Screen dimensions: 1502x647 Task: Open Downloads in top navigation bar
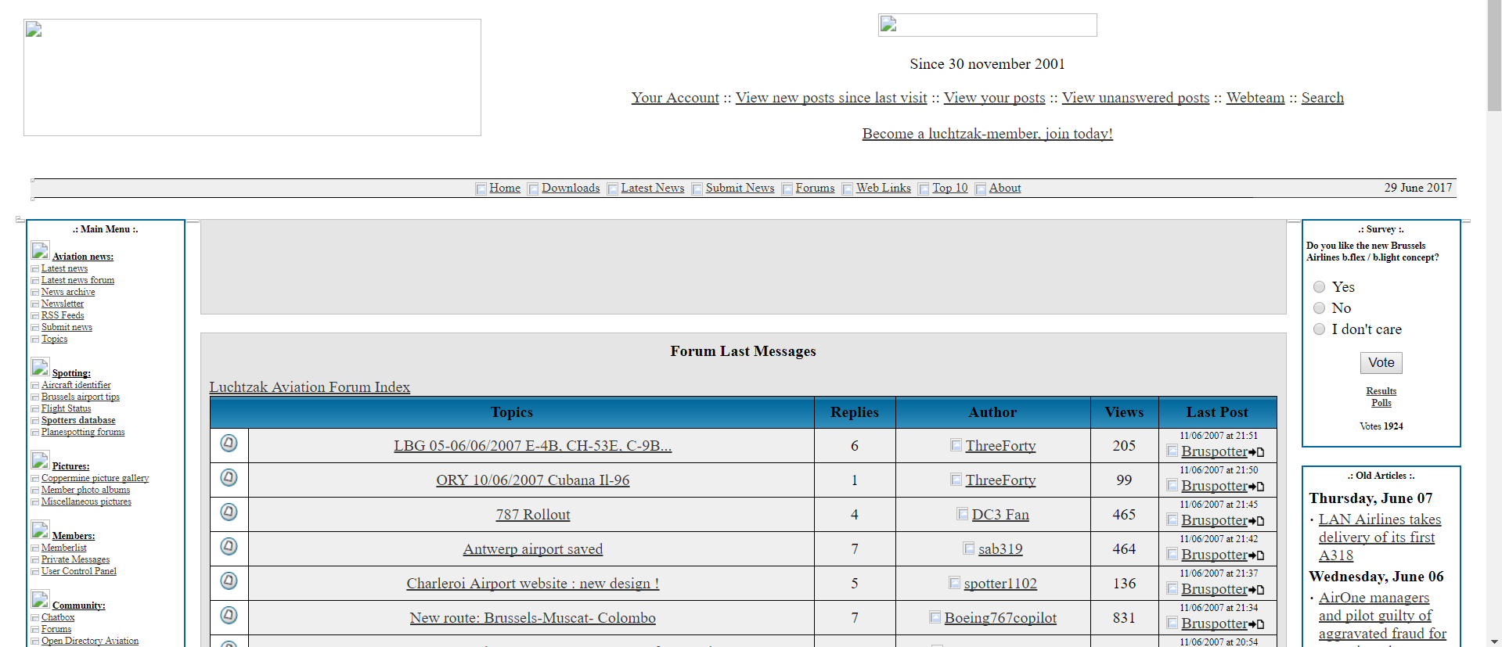pyautogui.click(x=571, y=188)
